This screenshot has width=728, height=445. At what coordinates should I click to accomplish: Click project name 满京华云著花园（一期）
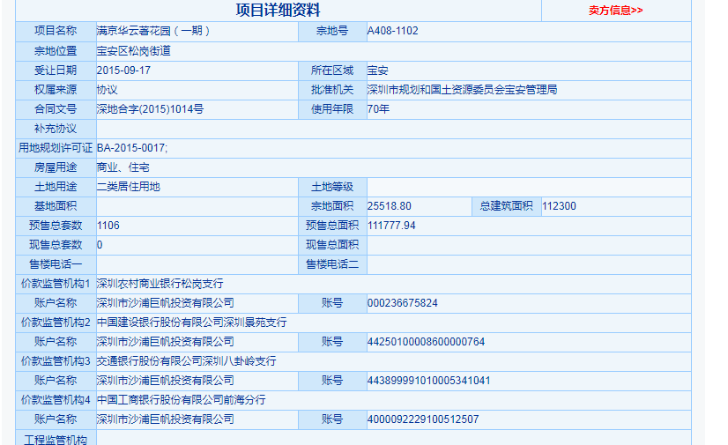(x=153, y=31)
